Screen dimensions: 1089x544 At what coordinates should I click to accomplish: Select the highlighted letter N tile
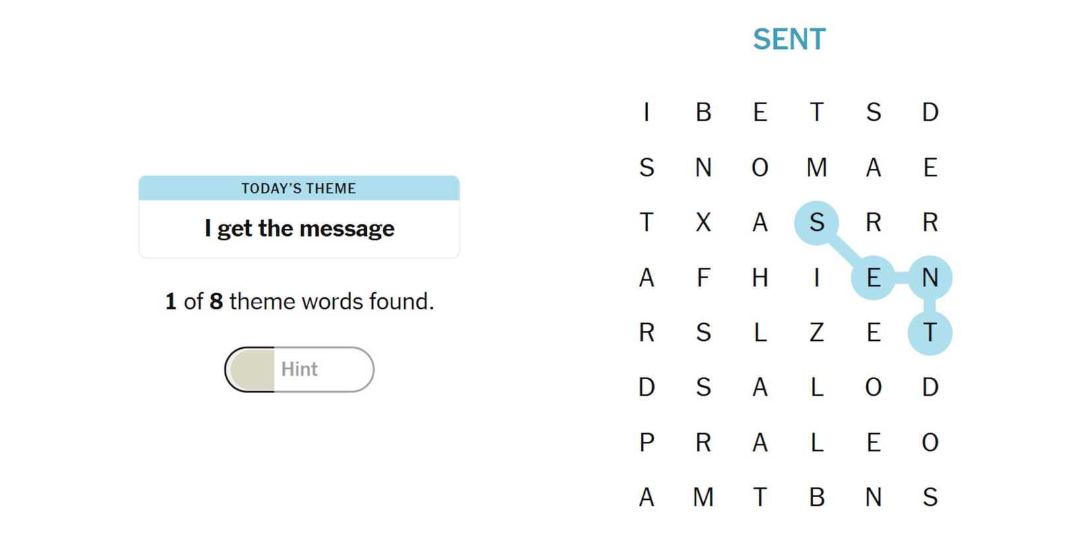930,278
